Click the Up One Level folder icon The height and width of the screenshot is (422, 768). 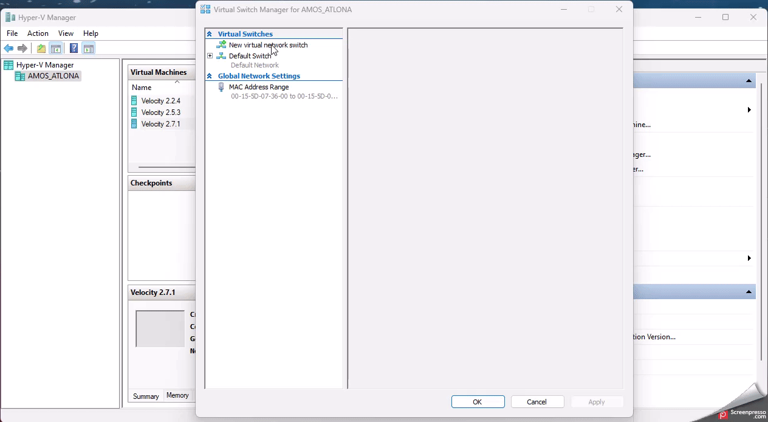tap(41, 49)
